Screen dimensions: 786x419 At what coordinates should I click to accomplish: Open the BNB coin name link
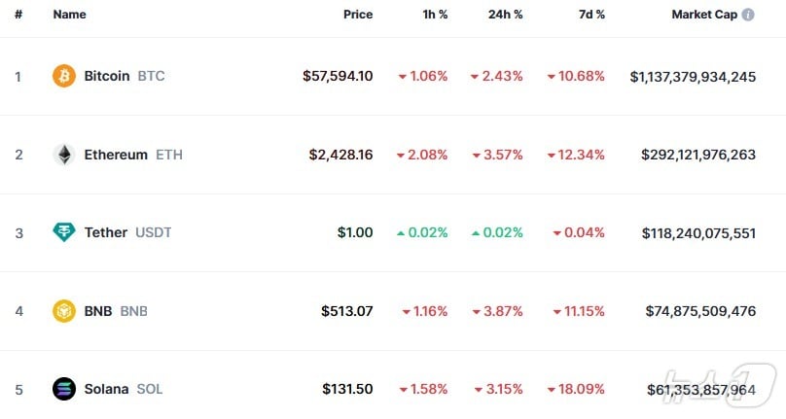(98, 311)
